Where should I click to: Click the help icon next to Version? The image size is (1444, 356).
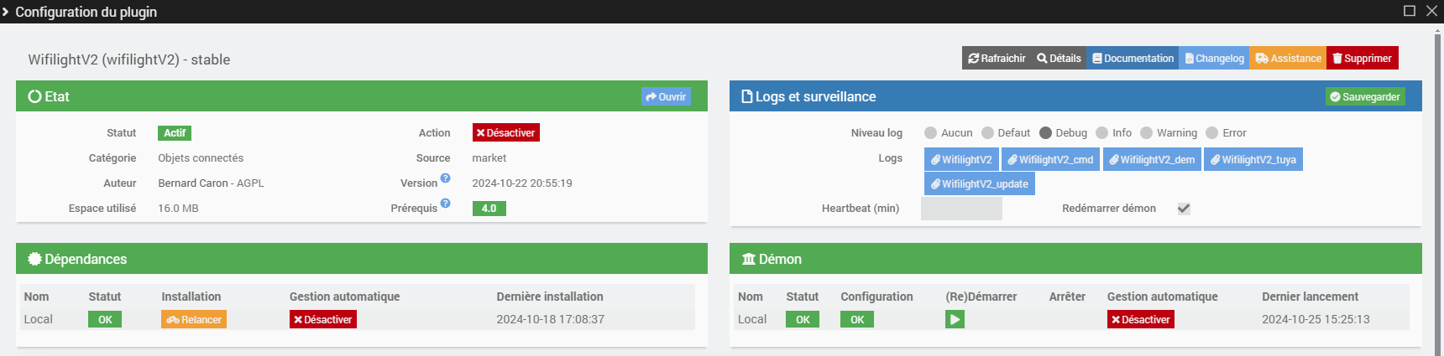coord(446,178)
